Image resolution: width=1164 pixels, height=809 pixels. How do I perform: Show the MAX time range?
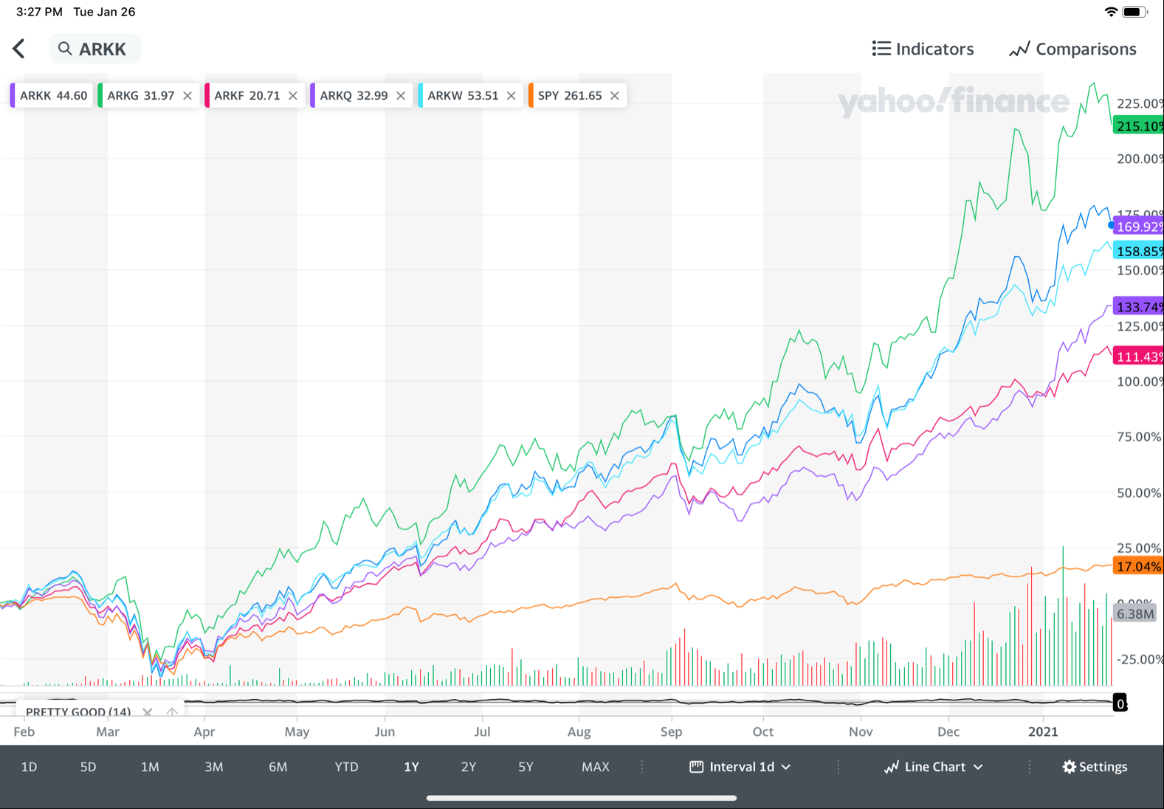[595, 767]
